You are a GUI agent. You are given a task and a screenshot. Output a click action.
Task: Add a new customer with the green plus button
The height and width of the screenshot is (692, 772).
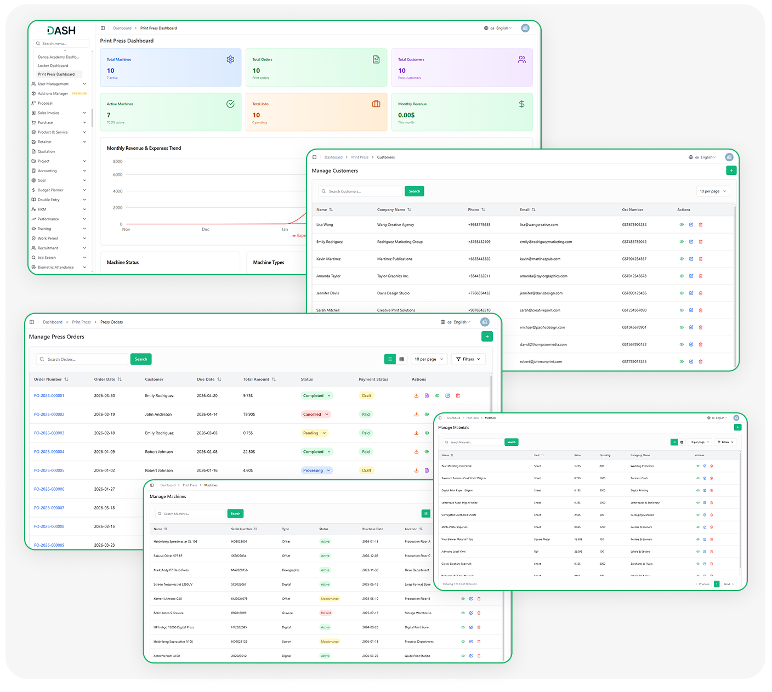click(x=731, y=171)
